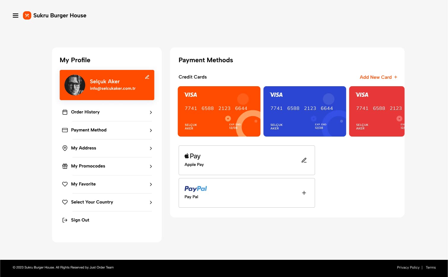Open My Promocodes
Viewport: 448px width, 277px height.
click(107, 166)
